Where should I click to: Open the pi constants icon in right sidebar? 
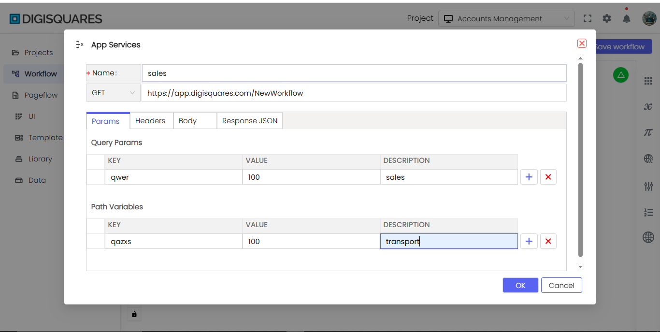(648, 132)
